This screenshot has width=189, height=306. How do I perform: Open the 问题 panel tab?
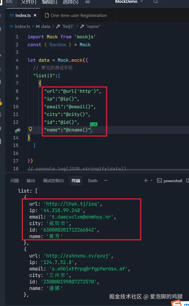(15, 181)
